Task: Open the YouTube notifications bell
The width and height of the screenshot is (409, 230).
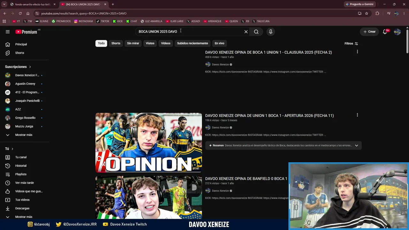Action: coord(385,32)
